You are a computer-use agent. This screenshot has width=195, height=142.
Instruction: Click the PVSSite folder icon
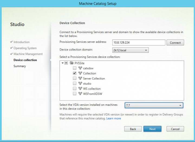tap(72, 63)
